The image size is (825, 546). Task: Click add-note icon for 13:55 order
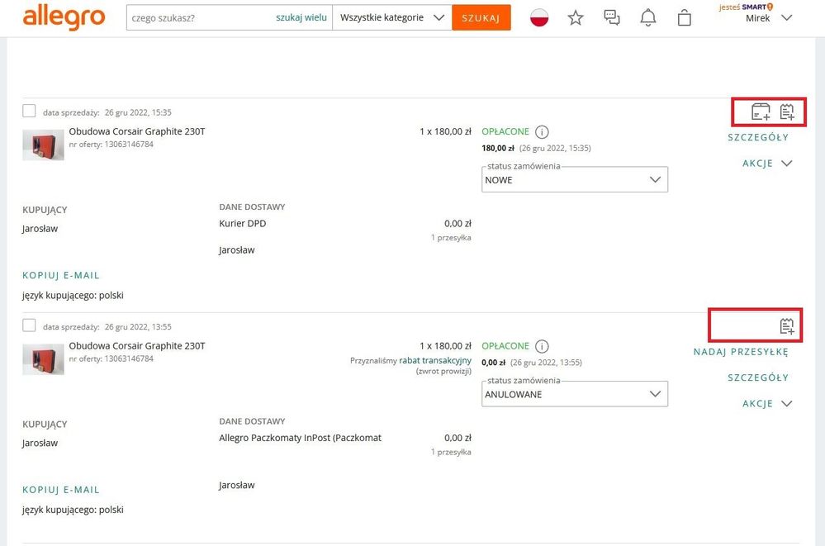[787, 326]
